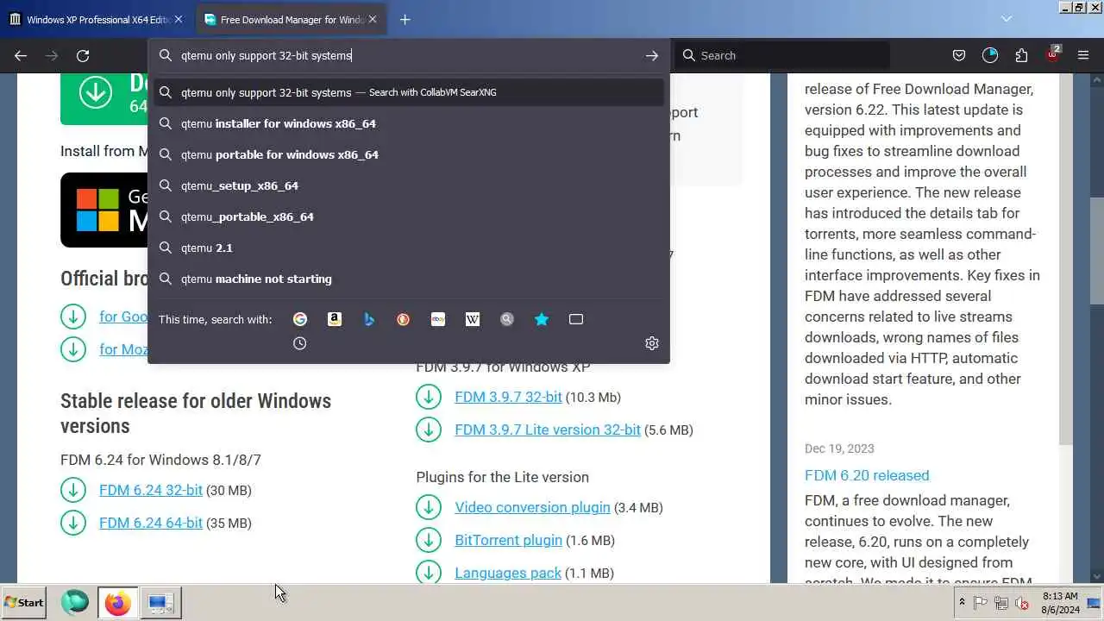Select suggestion qtemu 2.1
The width and height of the screenshot is (1104, 621).
[x=410, y=248]
